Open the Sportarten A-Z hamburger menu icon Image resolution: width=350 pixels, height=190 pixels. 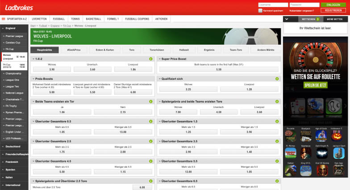pos(4,19)
